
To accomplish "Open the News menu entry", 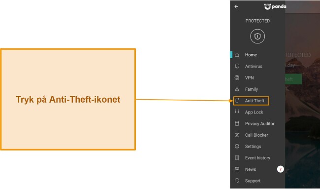I will [257, 169].
